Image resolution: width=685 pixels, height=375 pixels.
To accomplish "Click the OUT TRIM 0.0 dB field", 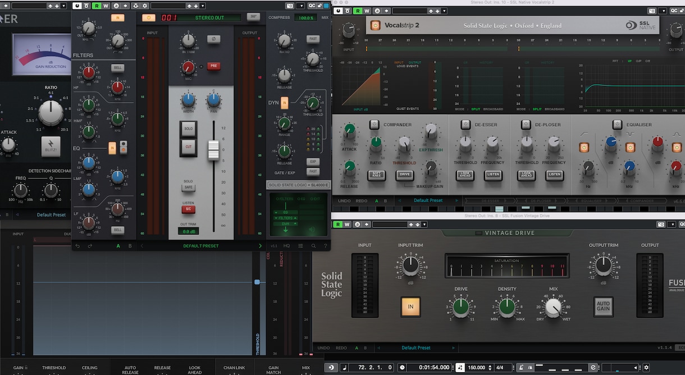I will click(189, 231).
